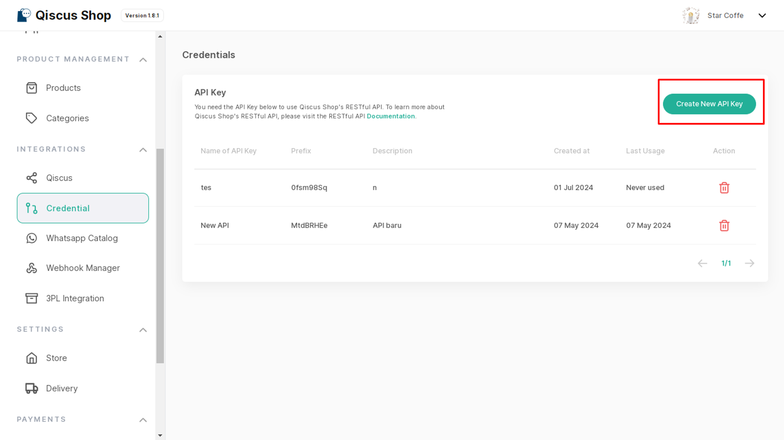
Task: Click the Categories tag icon
Action: tap(32, 118)
